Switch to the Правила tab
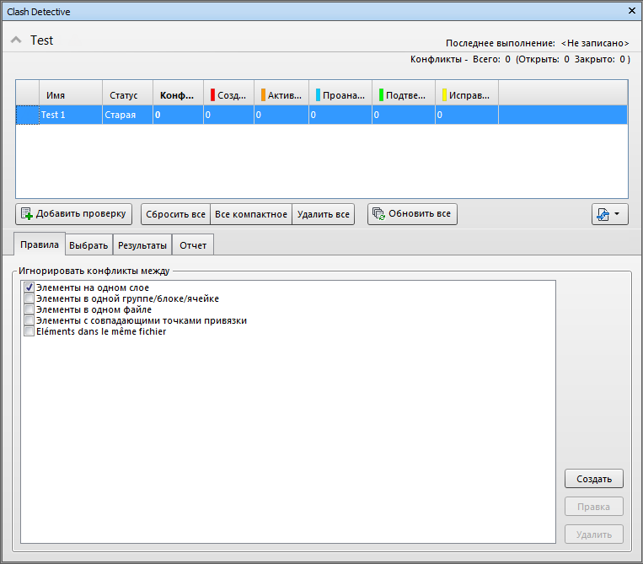Image resolution: width=643 pixels, height=564 pixels. coord(40,244)
